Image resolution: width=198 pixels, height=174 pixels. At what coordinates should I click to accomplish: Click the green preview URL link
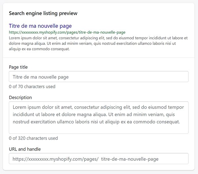tap(67, 32)
